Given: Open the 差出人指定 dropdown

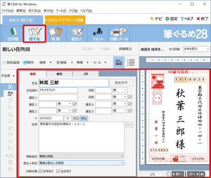Looking at the screenshot, I should tap(81, 163).
